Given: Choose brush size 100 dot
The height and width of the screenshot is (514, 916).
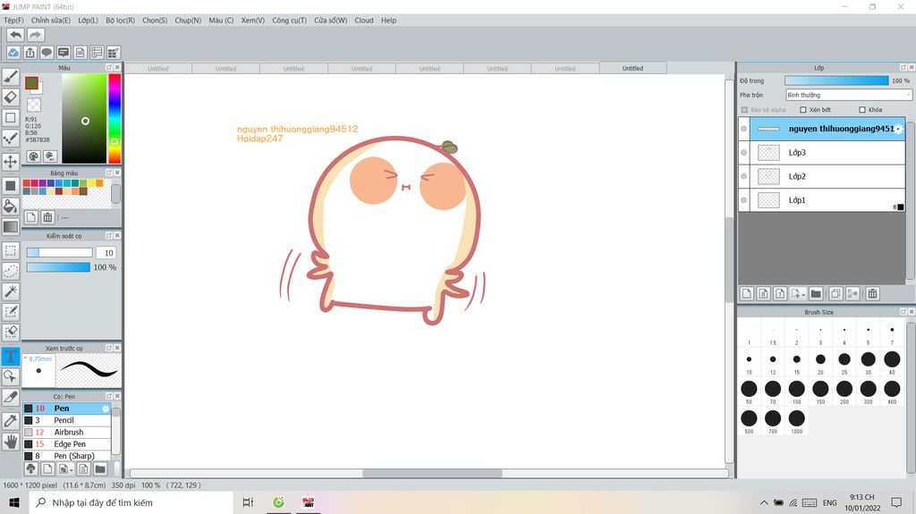Looking at the screenshot, I should [x=796, y=389].
